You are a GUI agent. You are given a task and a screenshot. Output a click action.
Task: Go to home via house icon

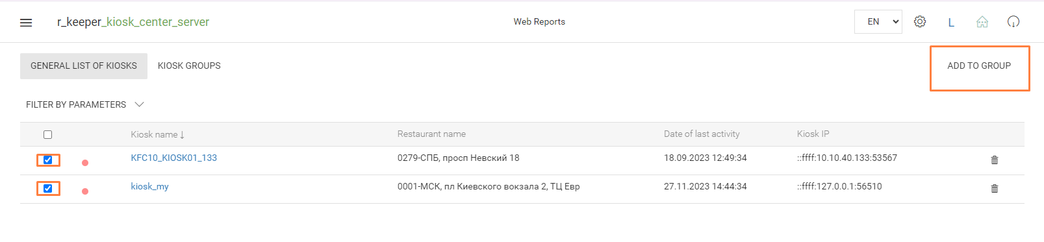tap(982, 21)
